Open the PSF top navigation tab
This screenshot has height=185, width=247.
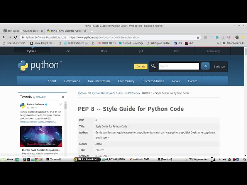tap(68, 51)
